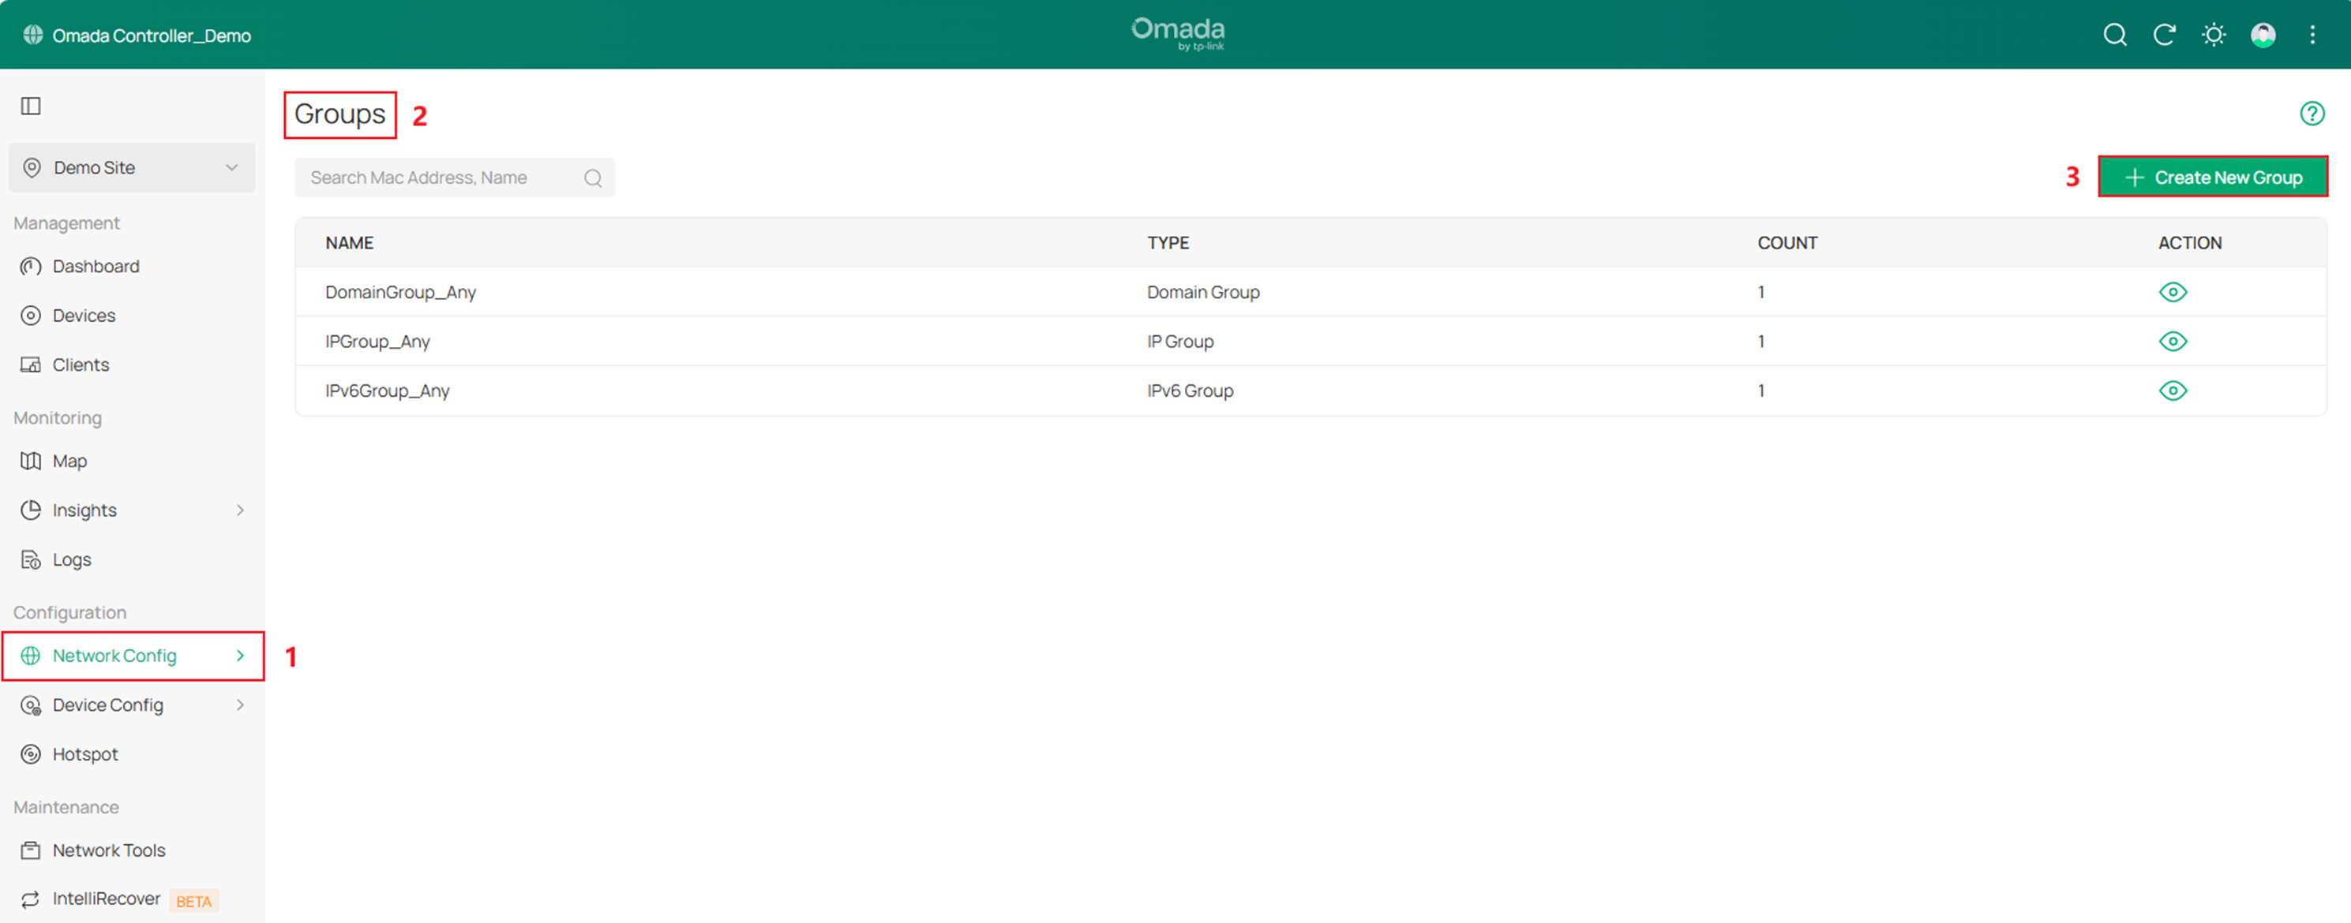This screenshot has height=923, width=2351.
Task: Click inside the Search Mac Address field
Action: [x=429, y=177]
